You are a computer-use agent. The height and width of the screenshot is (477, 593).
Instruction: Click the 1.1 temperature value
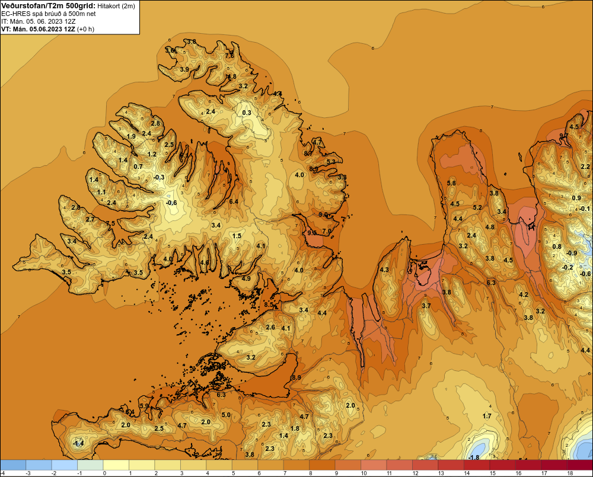tap(101, 192)
